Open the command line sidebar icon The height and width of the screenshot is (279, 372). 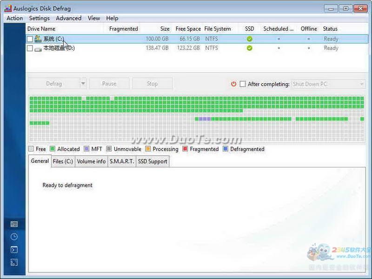pyautogui.click(x=14, y=250)
